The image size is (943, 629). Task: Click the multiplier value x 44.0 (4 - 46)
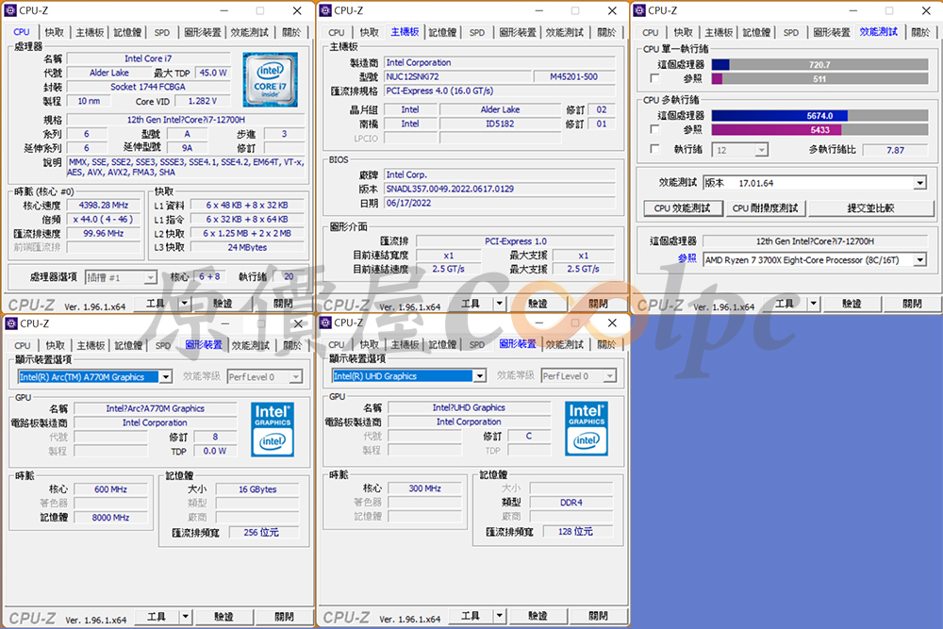[x=104, y=220]
